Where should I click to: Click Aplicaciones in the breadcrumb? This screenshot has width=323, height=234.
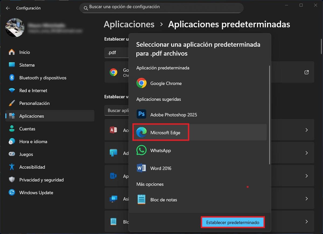pos(129,24)
